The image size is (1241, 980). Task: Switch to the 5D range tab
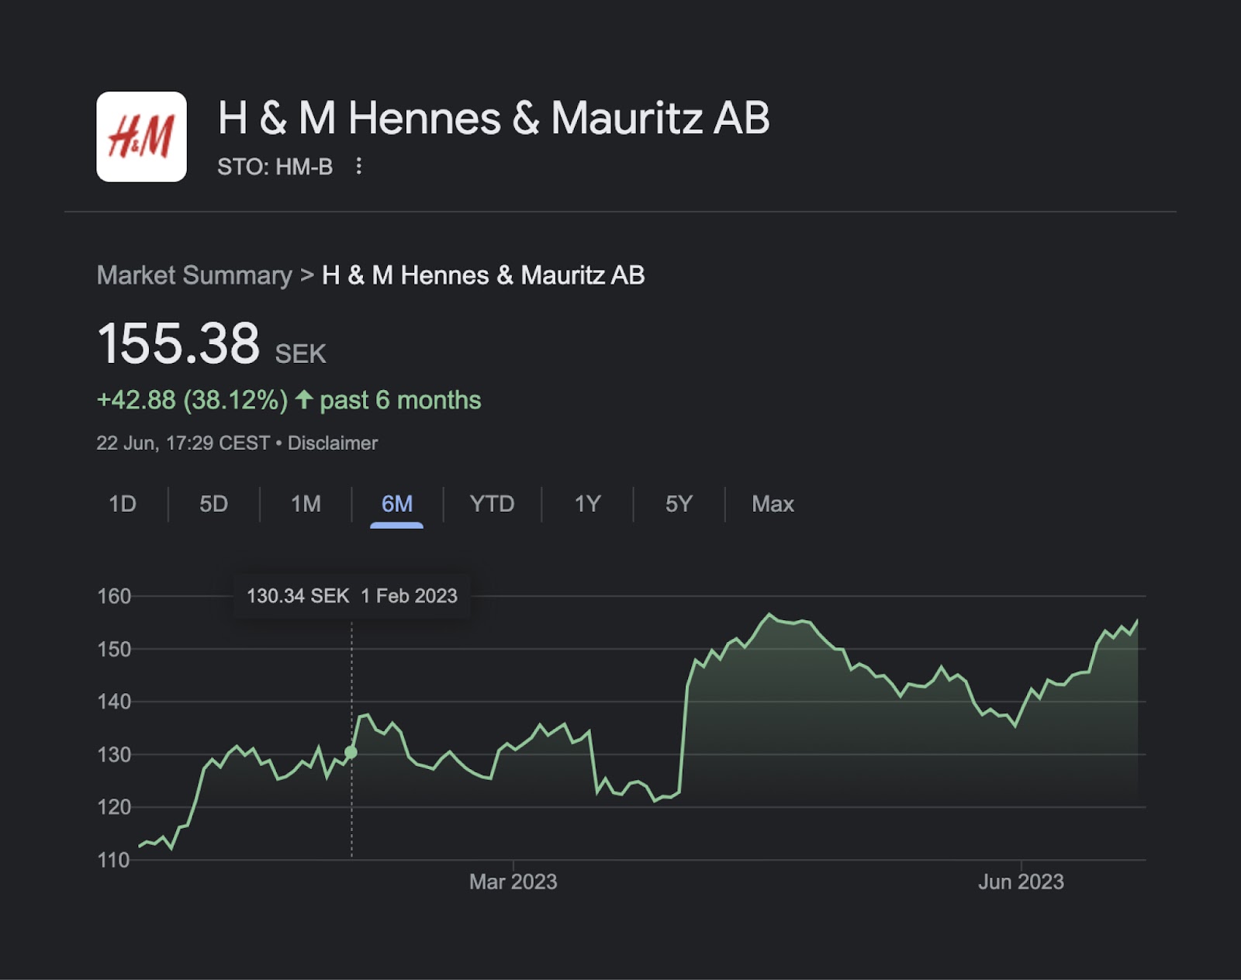click(x=213, y=504)
